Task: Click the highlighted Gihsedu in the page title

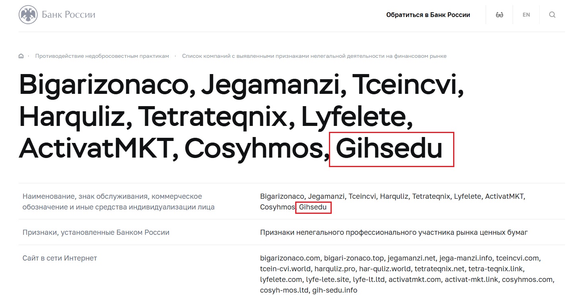Action: [x=389, y=149]
